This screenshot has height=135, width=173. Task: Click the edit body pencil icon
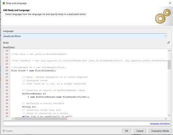[169, 42]
